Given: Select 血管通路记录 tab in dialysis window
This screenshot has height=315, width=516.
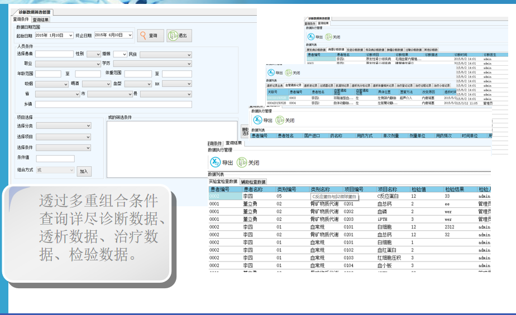Looking at the screenshot, I should [x=293, y=85].
